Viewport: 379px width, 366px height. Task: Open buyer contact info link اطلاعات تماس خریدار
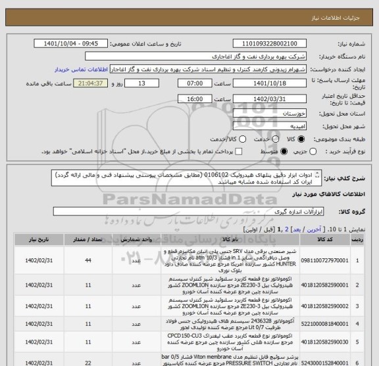click(x=81, y=70)
